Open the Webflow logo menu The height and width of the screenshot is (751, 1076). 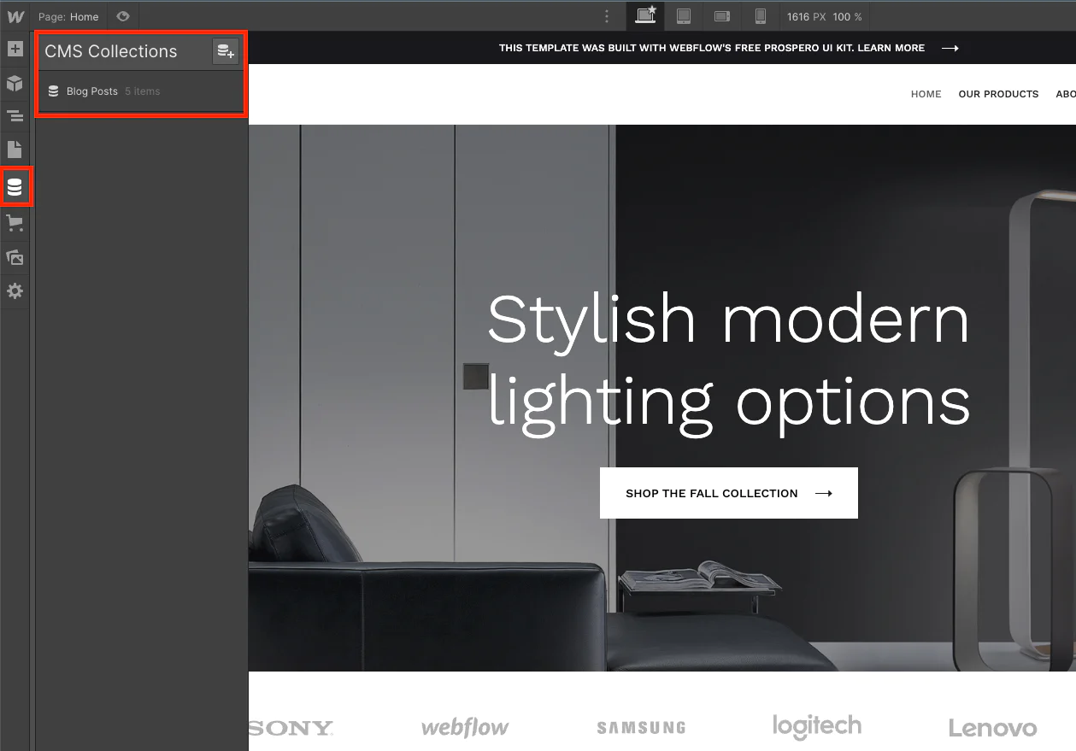tap(15, 16)
